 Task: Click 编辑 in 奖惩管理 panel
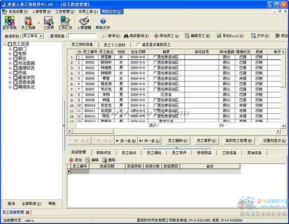point(92,160)
